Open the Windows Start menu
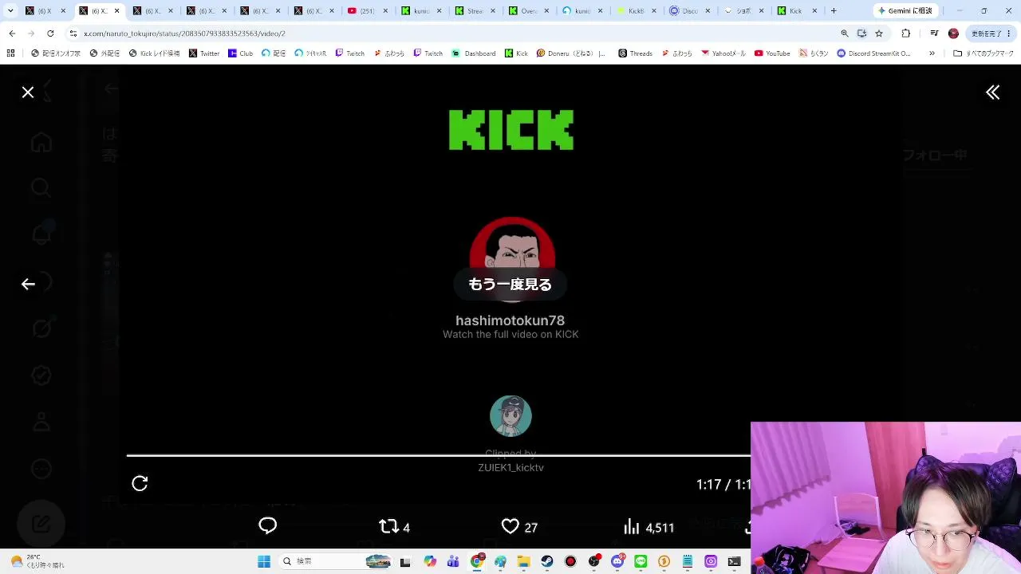 pos(264,562)
